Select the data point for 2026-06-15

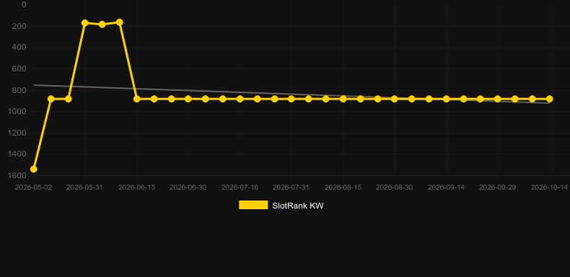[x=136, y=99]
